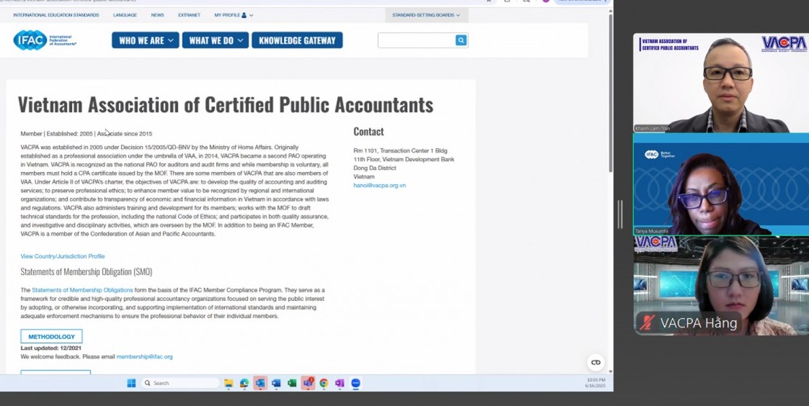Click the taskbar Search box

coord(180,383)
